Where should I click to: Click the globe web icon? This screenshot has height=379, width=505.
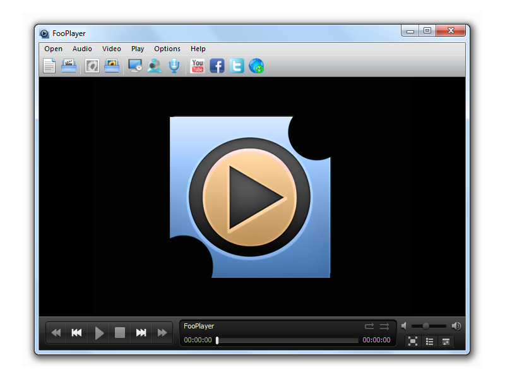click(256, 66)
